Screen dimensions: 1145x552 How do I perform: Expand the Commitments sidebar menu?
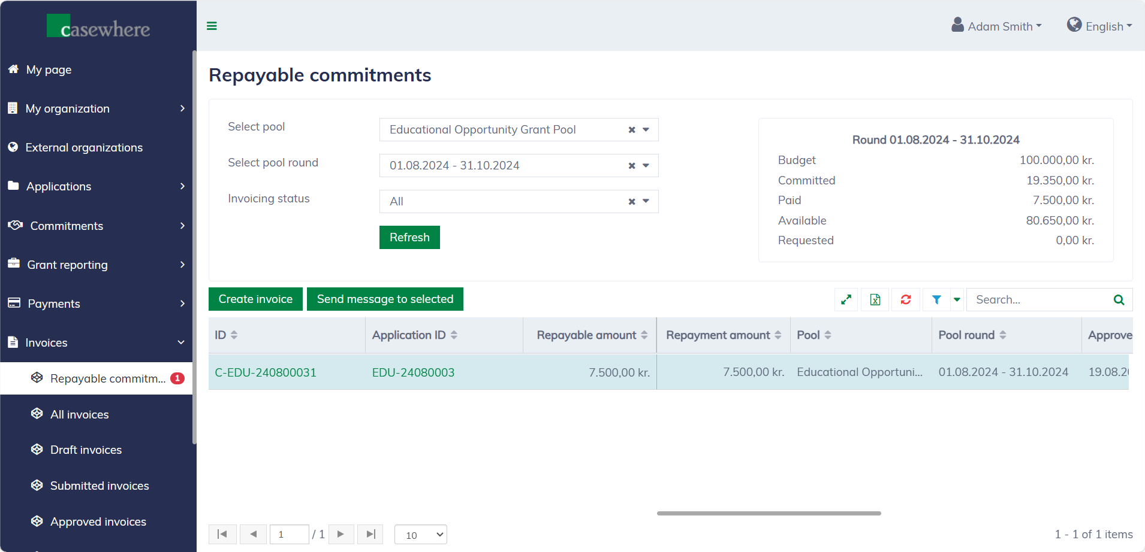pyautogui.click(x=96, y=226)
